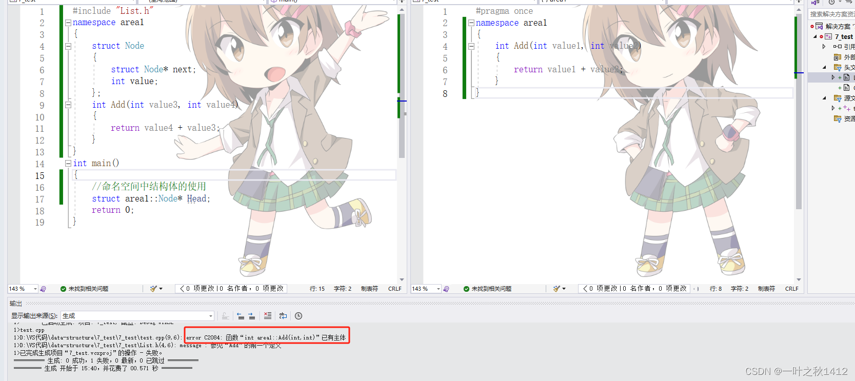Image resolution: width=855 pixels, height=381 pixels.
Task: Open the left editor zoom level dropdown
Action: click(x=35, y=289)
